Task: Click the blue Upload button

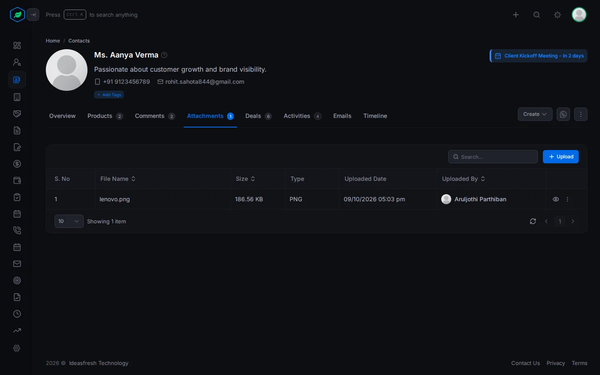Action: coord(561,157)
